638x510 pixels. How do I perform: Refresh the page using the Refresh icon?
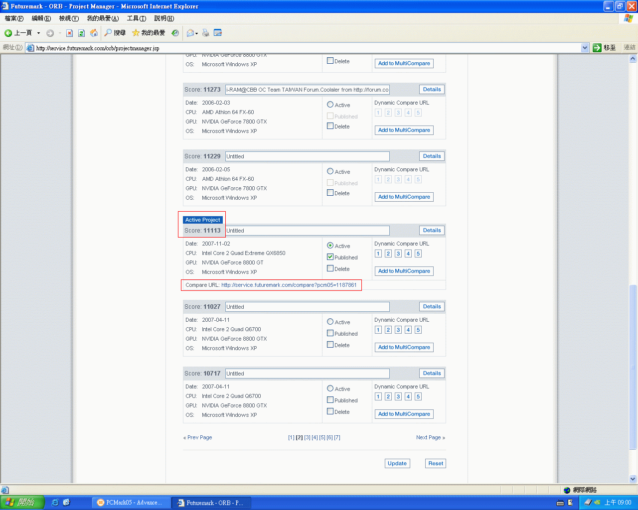click(81, 33)
